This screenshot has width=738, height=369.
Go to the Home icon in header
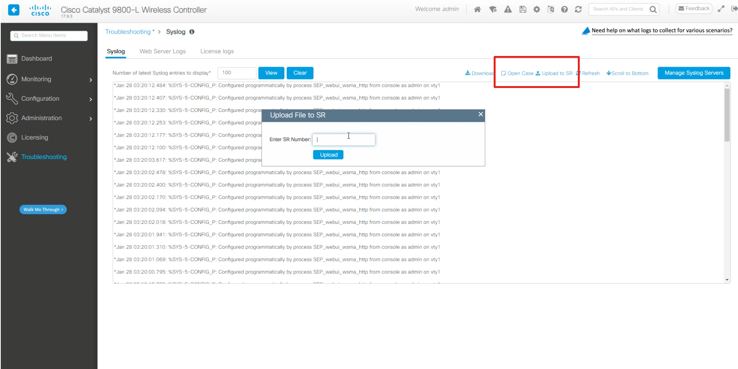(477, 9)
